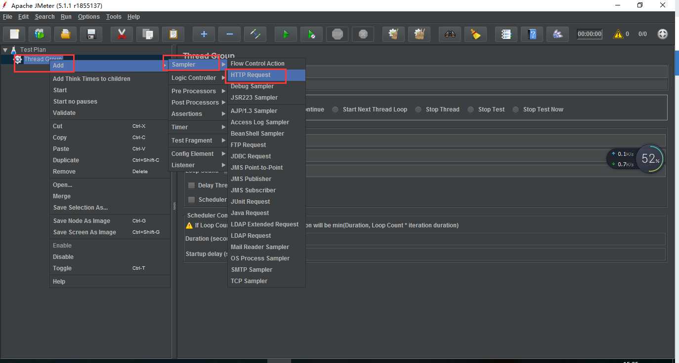679x363 pixels.
Task: Click the Toggle enable/disable toolbar icon
Action: click(x=255, y=34)
